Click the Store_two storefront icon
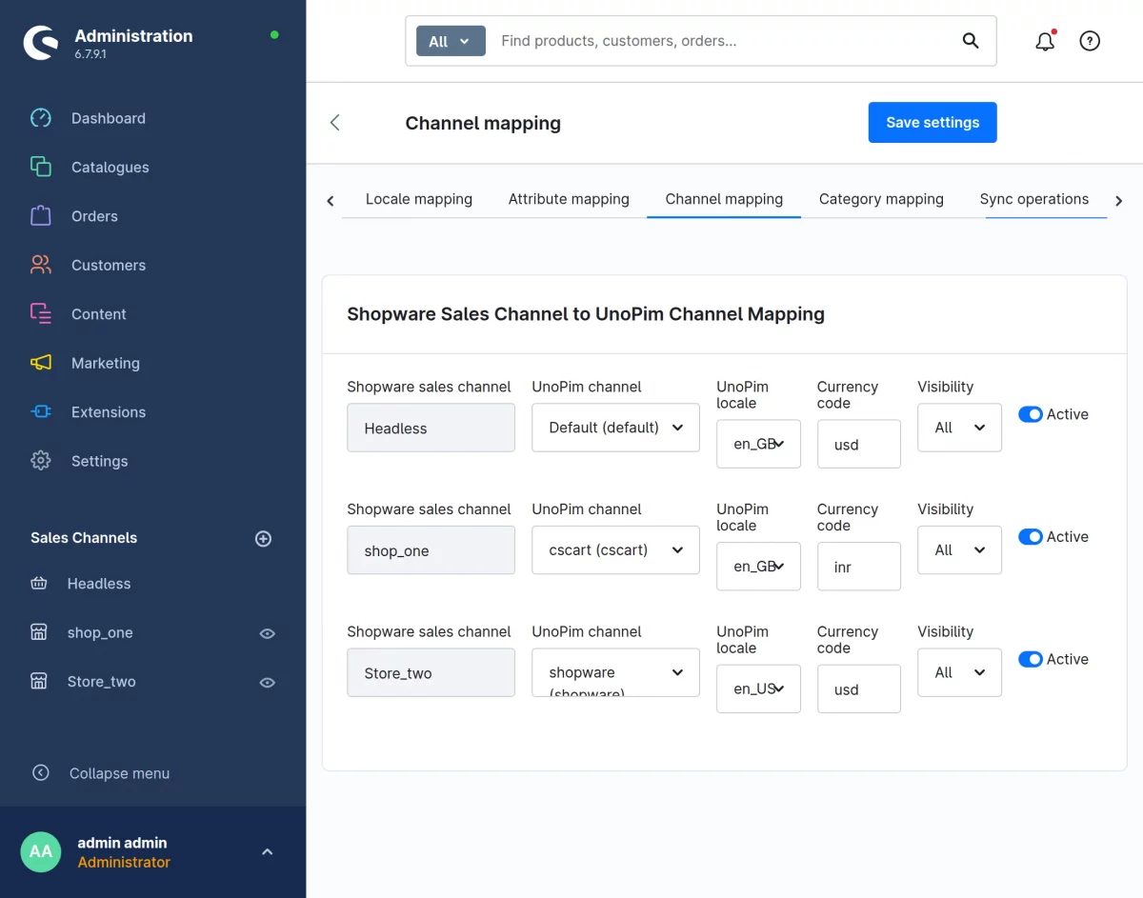Screen dimensions: 1143x898 [39, 682]
